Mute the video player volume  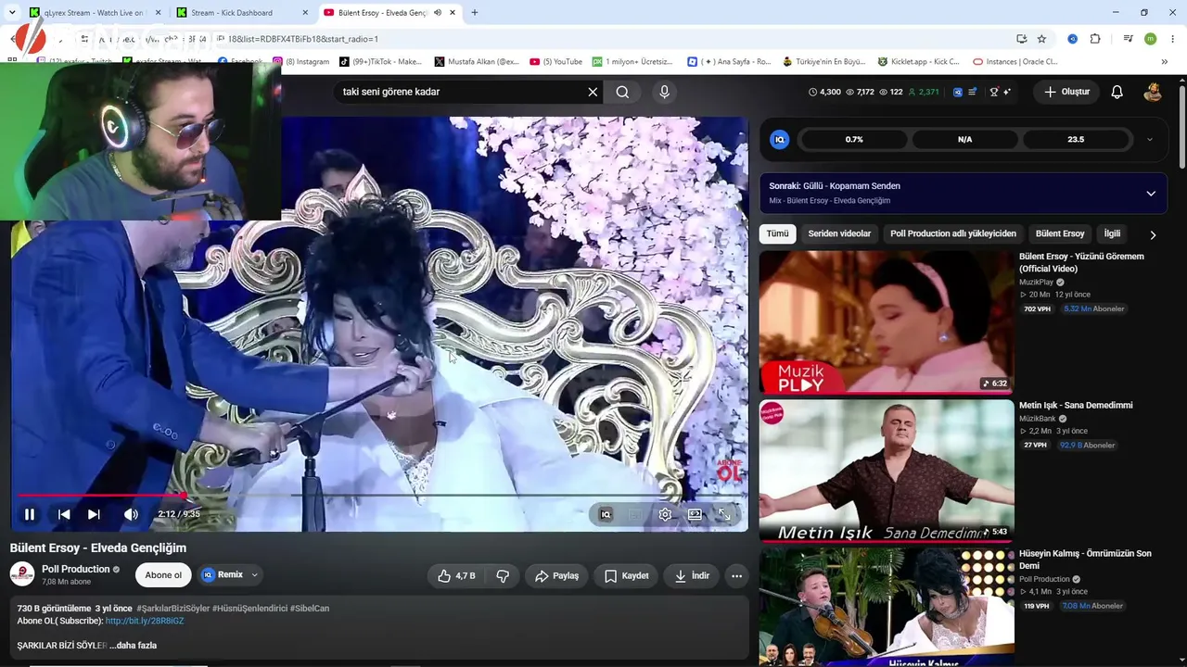point(131,514)
